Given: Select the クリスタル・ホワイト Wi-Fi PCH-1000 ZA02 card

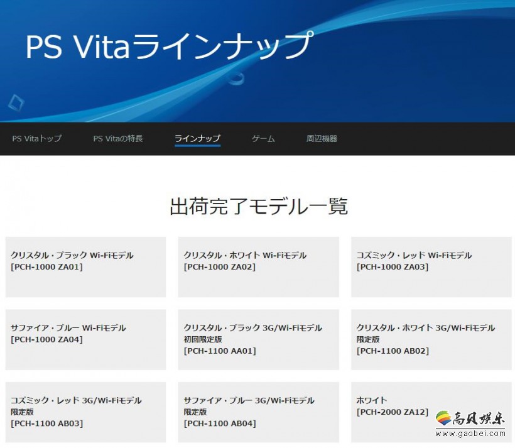Looking at the screenshot, I should (258, 266).
